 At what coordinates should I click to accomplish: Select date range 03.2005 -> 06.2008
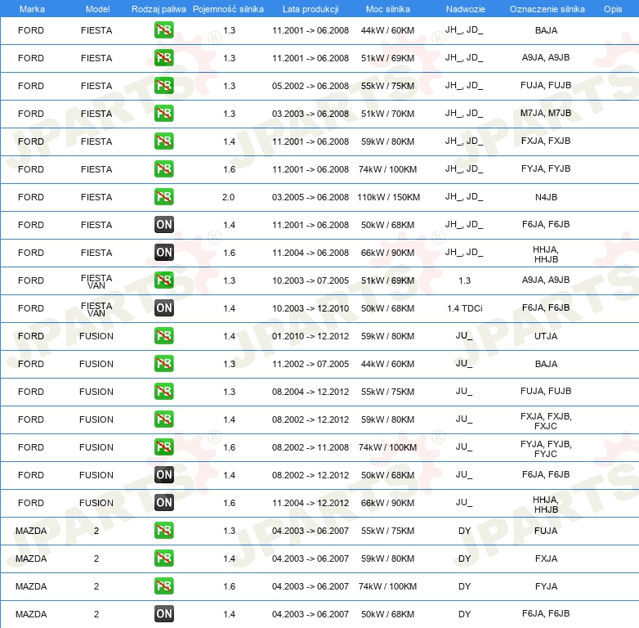(x=311, y=197)
